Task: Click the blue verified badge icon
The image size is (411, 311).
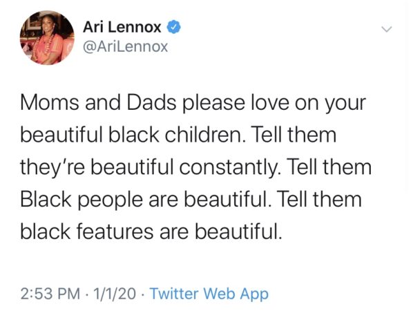Action: (174, 27)
